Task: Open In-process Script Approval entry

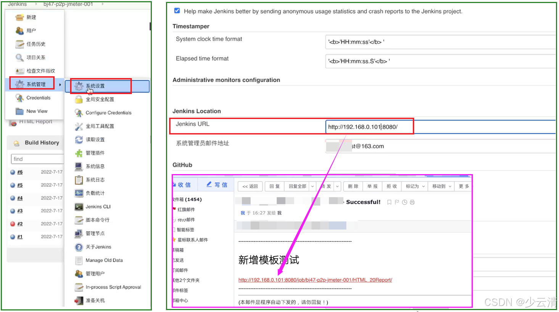Action: point(113,287)
